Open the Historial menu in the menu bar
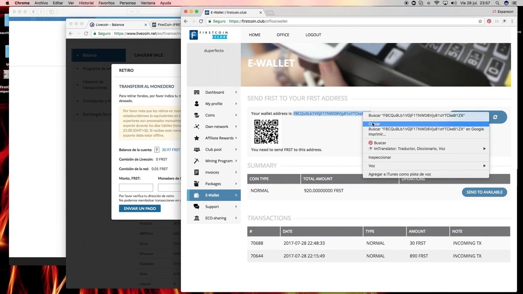 click(86, 3)
